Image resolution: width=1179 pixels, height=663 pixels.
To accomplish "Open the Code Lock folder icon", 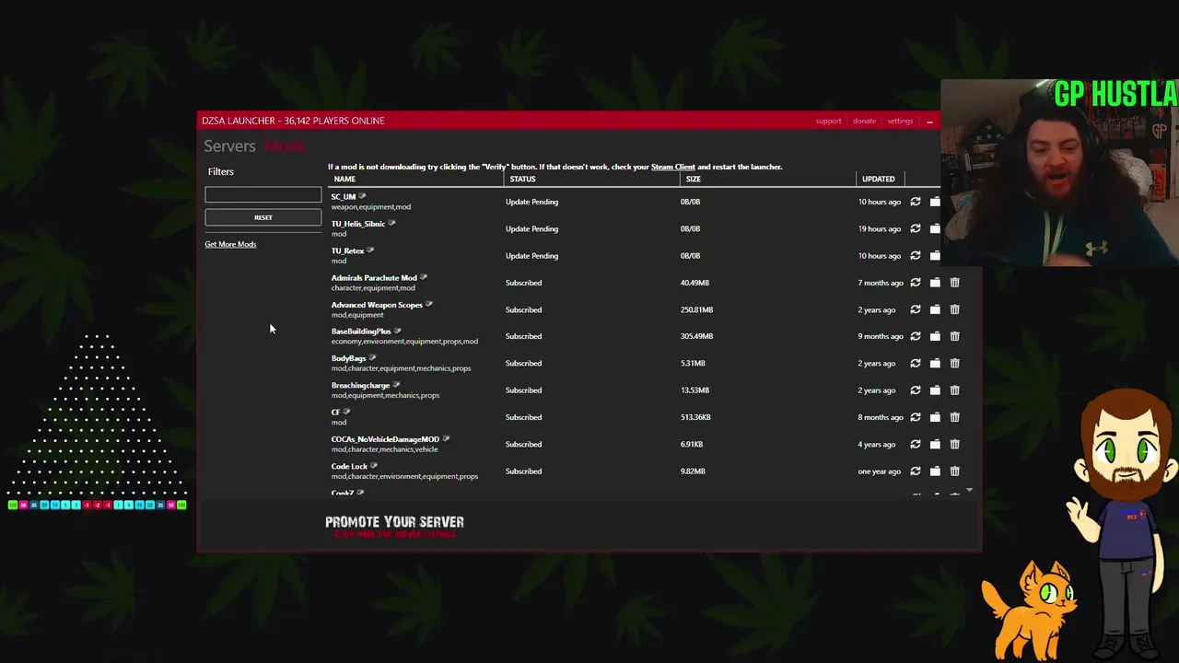I will click(x=935, y=471).
